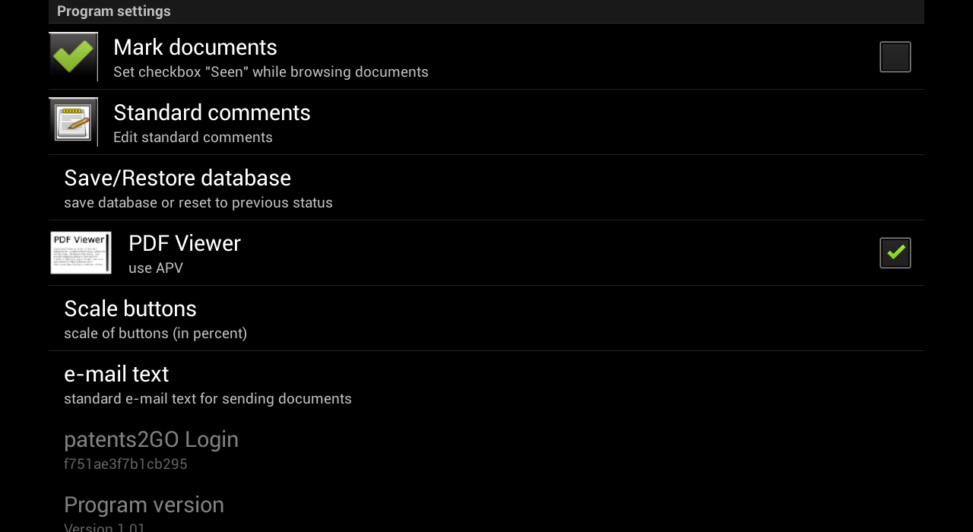Click the login ID f751ae3f7b1cb295
The image size is (973, 532).
(125, 464)
